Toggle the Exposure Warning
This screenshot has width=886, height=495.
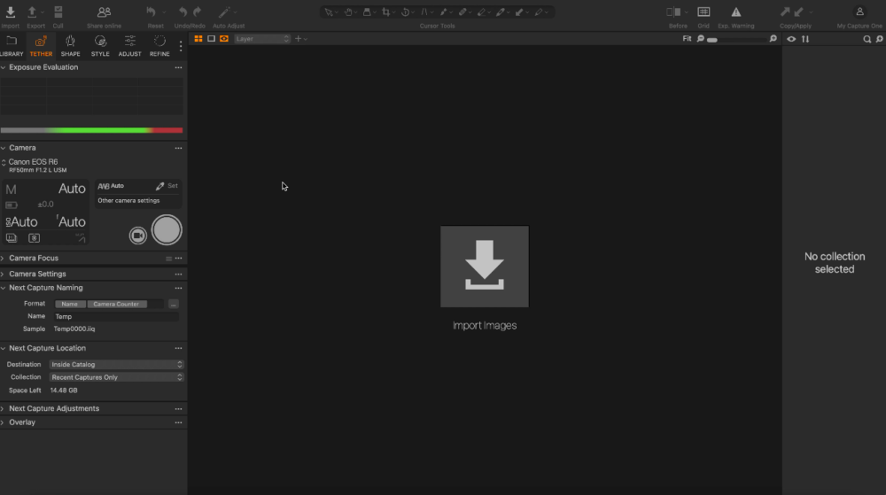click(x=735, y=12)
